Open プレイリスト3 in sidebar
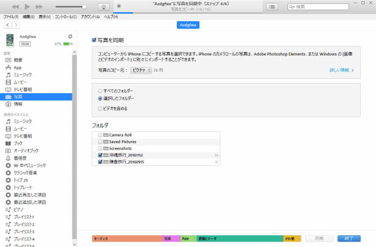 coord(36,231)
